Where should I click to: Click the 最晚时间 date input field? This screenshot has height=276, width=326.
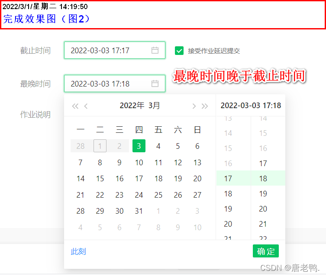[115, 83]
